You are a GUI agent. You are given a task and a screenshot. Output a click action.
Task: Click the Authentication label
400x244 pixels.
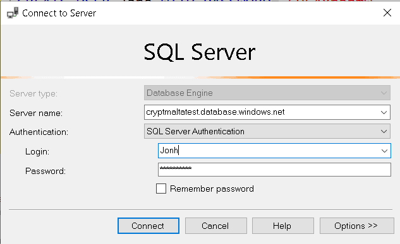(x=39, y=132)
